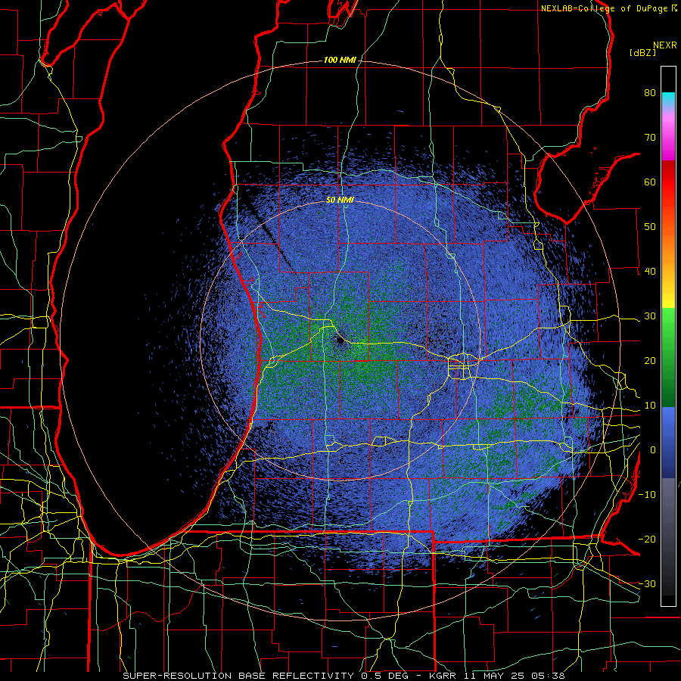Click the 0 value on the dBZ scale
The height and width of the screenshot is (681, 681).
(x=653, y=450)
